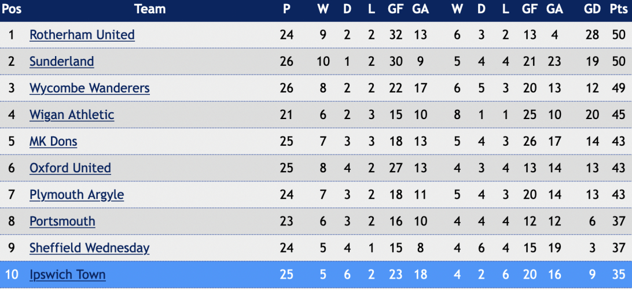Select Wigan Athletic's games played 21
This screenshot has height=289, width=632.
pyautogui.click(x=286, y=115)
